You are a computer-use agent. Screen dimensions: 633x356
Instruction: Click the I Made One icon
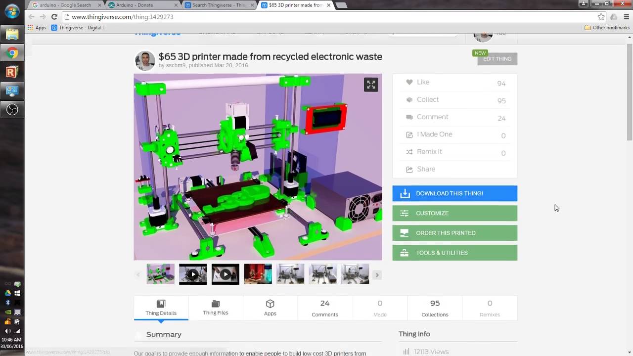pos(409,134)
